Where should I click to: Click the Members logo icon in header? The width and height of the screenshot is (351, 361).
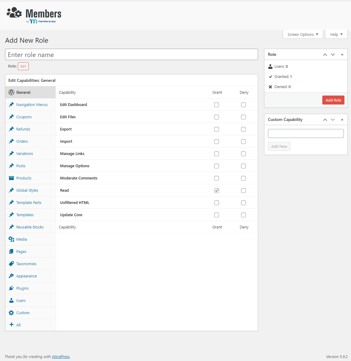click(14, 13)
